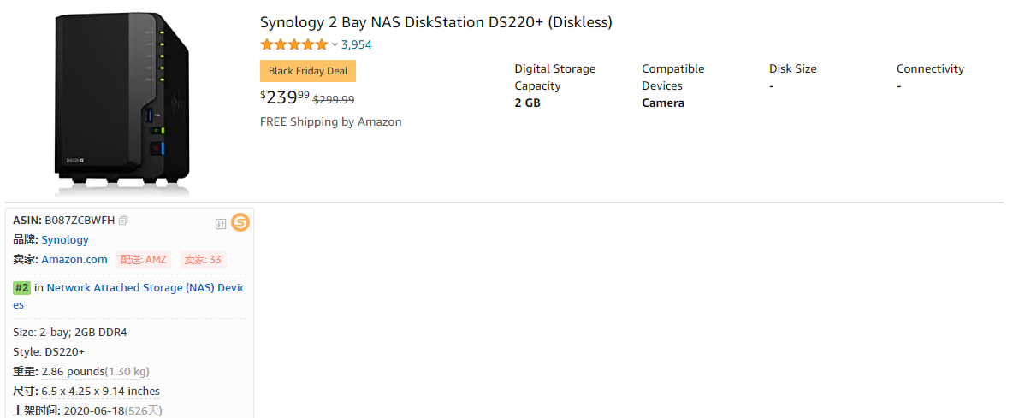Expand the star rating dropdown chevron
The width and height of the screenshot is (1013, 418).
(335, 44)
